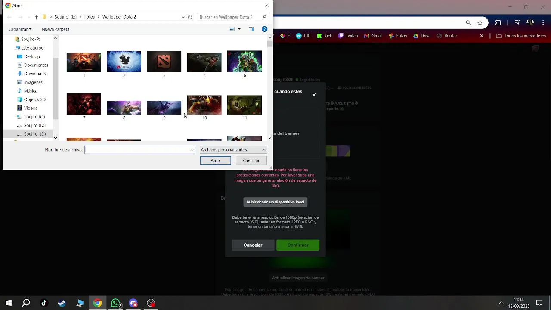The image size is (551, 310).
Task: Click the search magnifier in file dialog
Action: pyautogui.click(x=264, y=17)
